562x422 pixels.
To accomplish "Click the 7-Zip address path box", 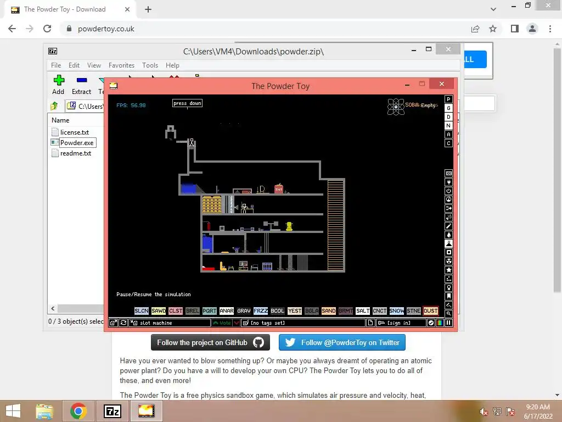I will [x=85, y=106].
